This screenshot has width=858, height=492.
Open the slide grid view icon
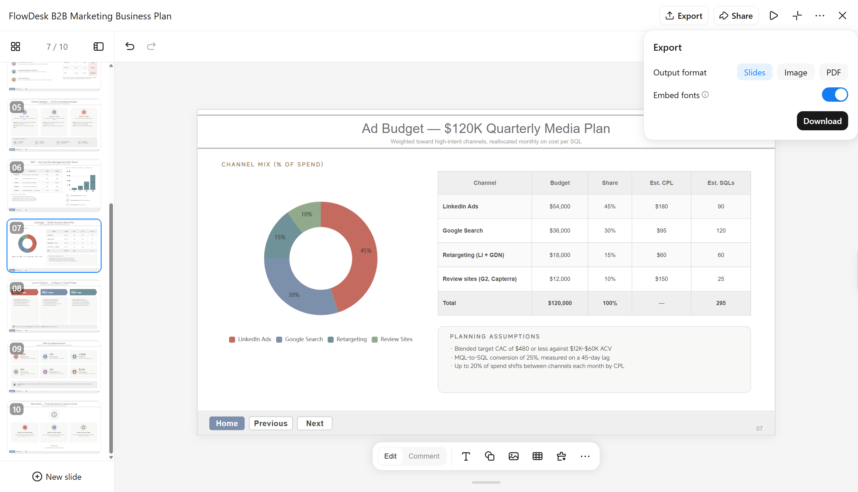click(x=15, y=47)
